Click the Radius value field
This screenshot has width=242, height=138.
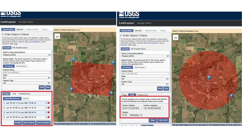pyautogui.click(x=126, y=115)
